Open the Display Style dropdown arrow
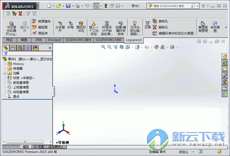 (142, 47)
